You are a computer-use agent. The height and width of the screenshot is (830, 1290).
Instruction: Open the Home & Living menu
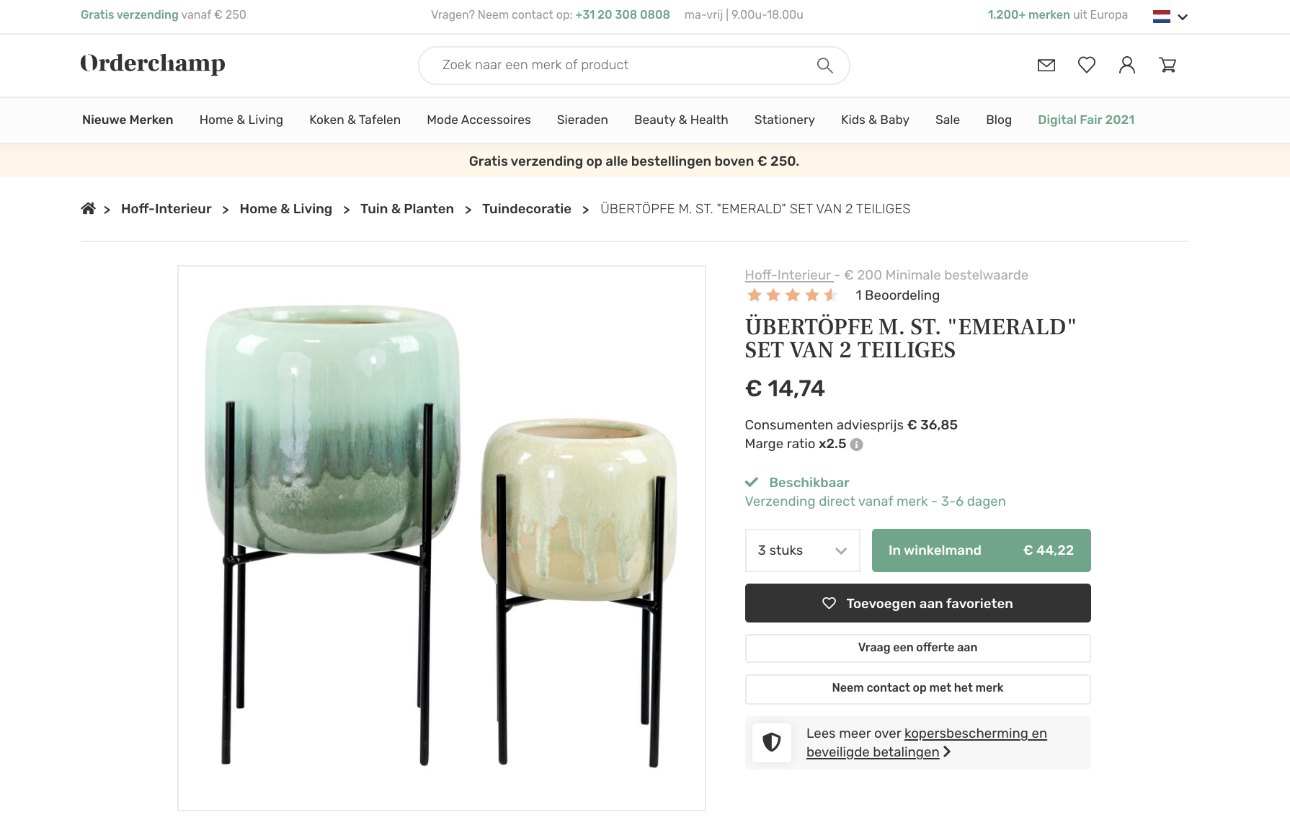[x=241, y=120]
